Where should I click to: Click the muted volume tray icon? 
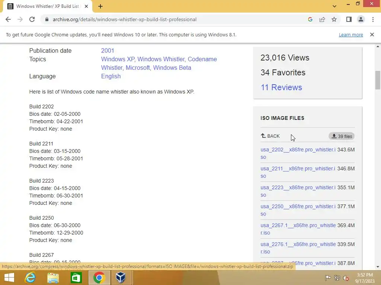tap(346, 278)
